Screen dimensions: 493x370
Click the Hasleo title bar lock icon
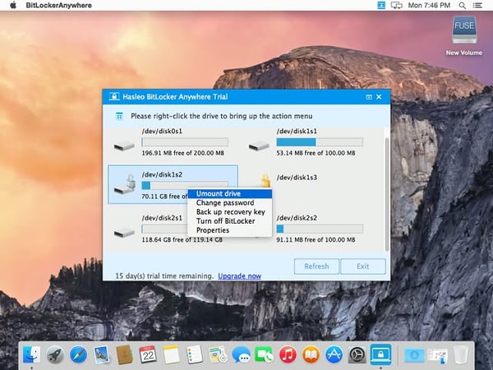114,96
